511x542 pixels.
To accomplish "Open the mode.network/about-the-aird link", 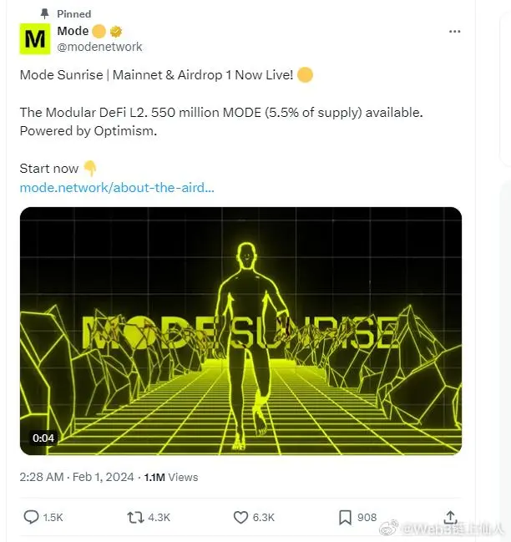I will (117, 188).
